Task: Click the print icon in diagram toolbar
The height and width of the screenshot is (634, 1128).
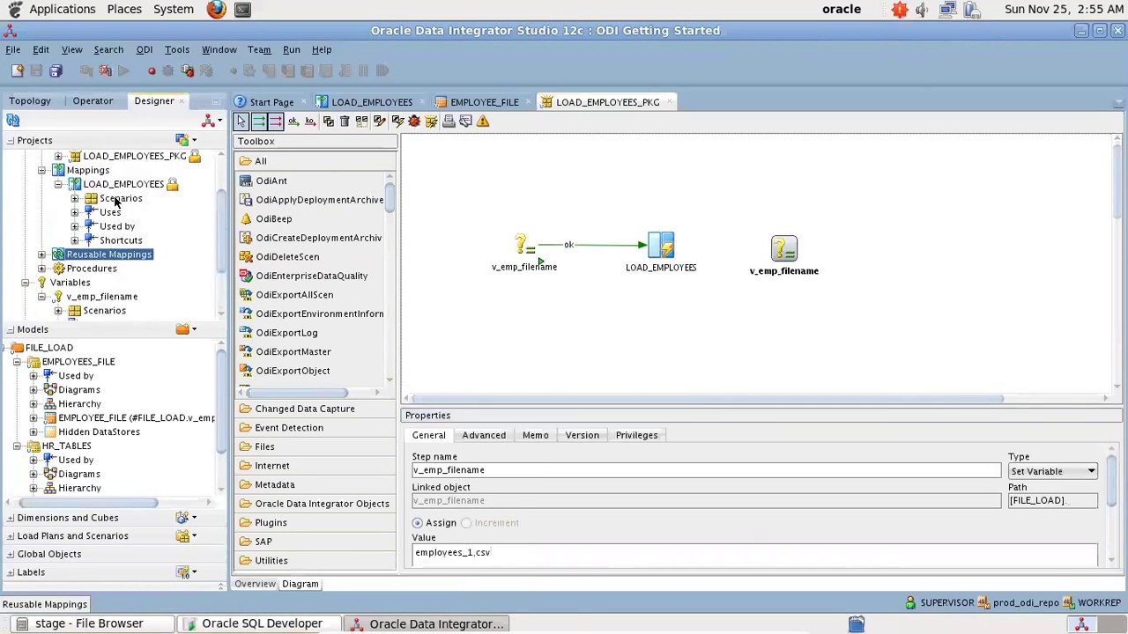Action: click(449, 122)
